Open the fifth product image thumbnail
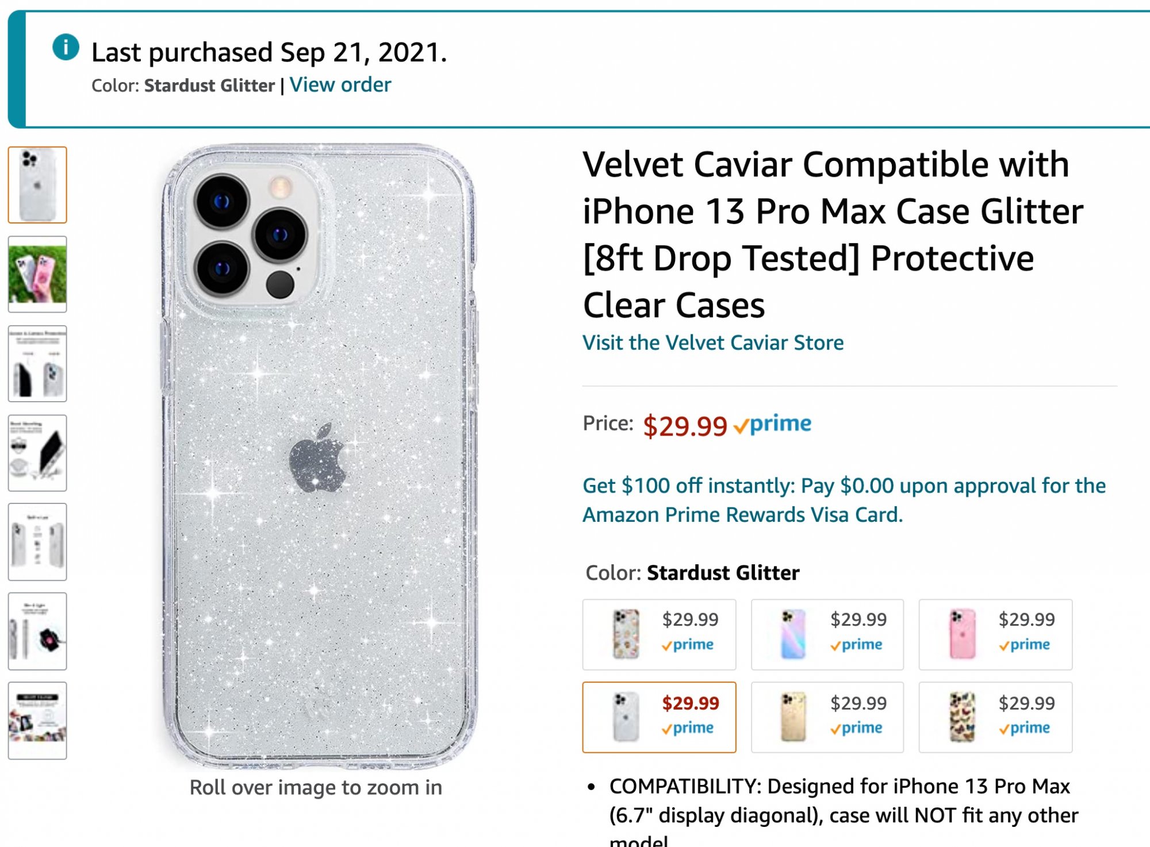This screenshot has width=1150, height=847. click(x=37, y=542)
